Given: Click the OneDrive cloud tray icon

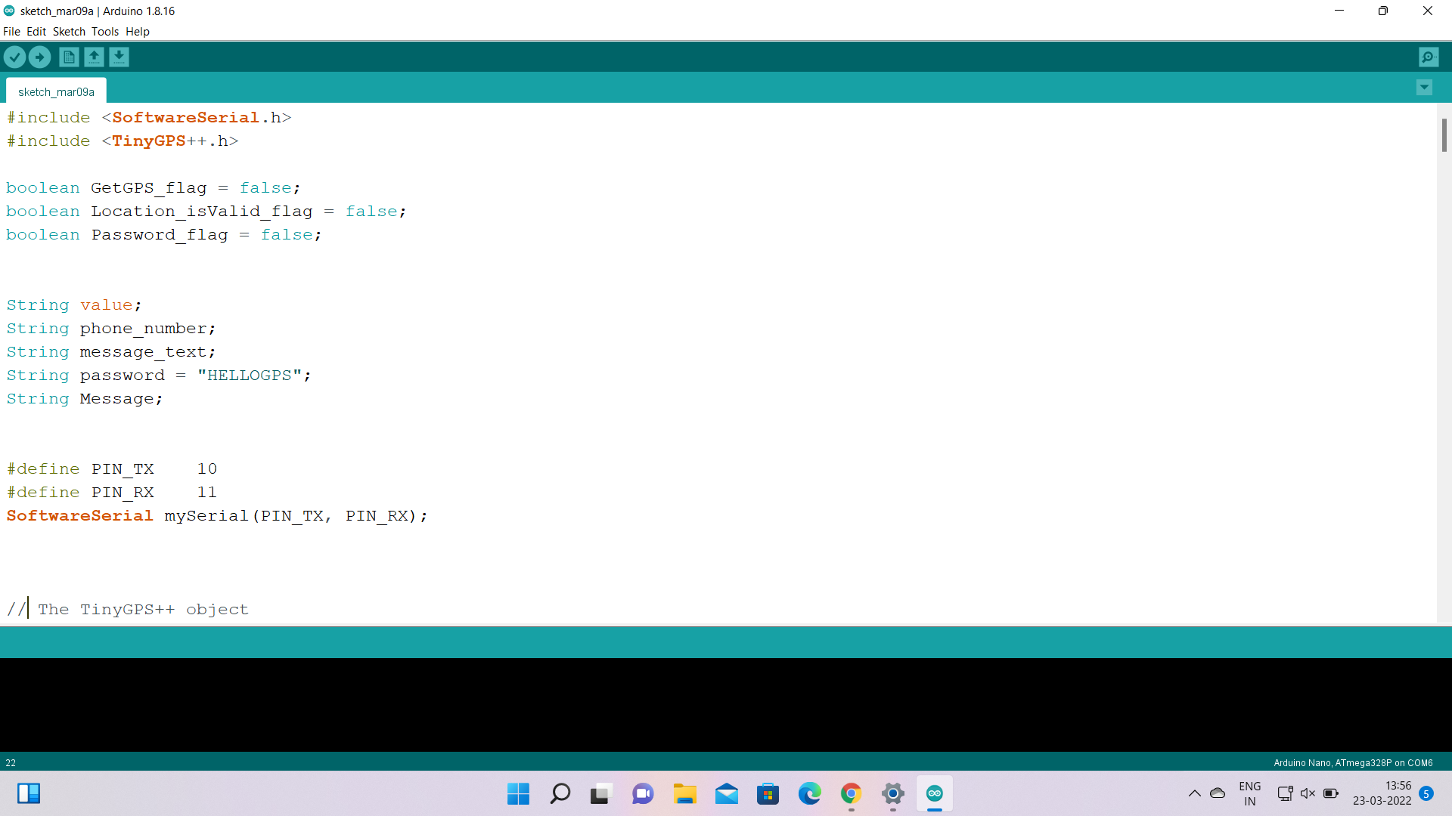Looking at the screenshot, I should (1218, 793).
